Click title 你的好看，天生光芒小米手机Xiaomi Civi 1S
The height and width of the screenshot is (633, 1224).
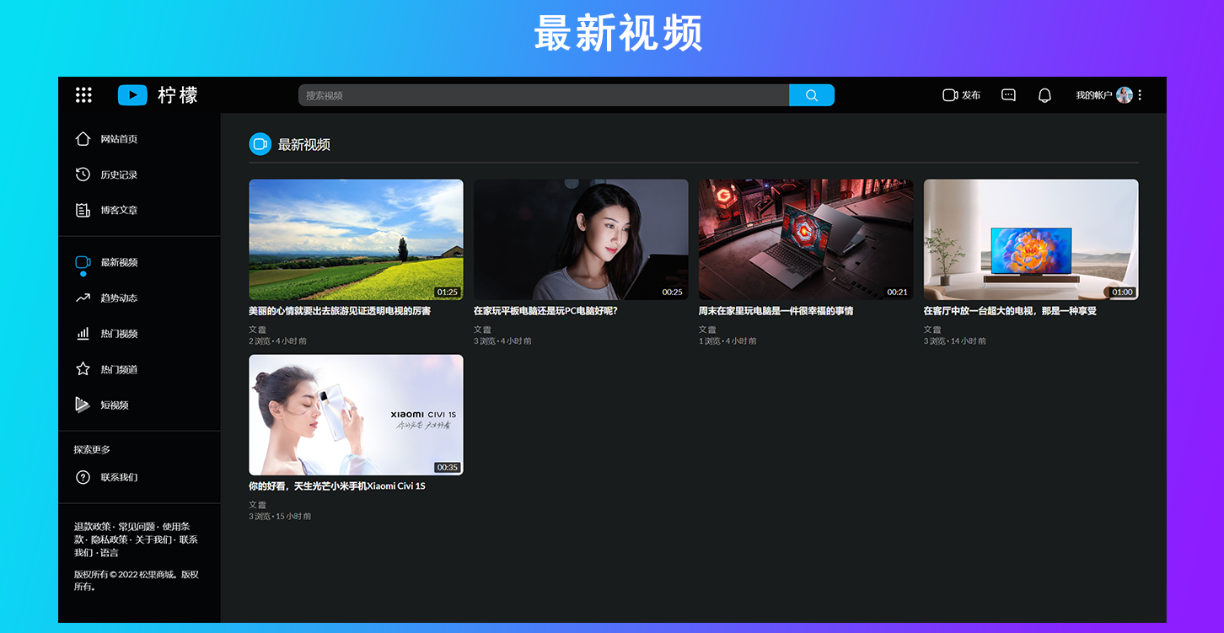point(337,486)
